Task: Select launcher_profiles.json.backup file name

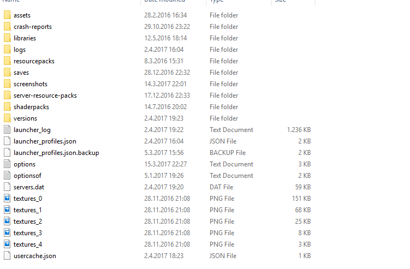Action: (x=56, y=153)
